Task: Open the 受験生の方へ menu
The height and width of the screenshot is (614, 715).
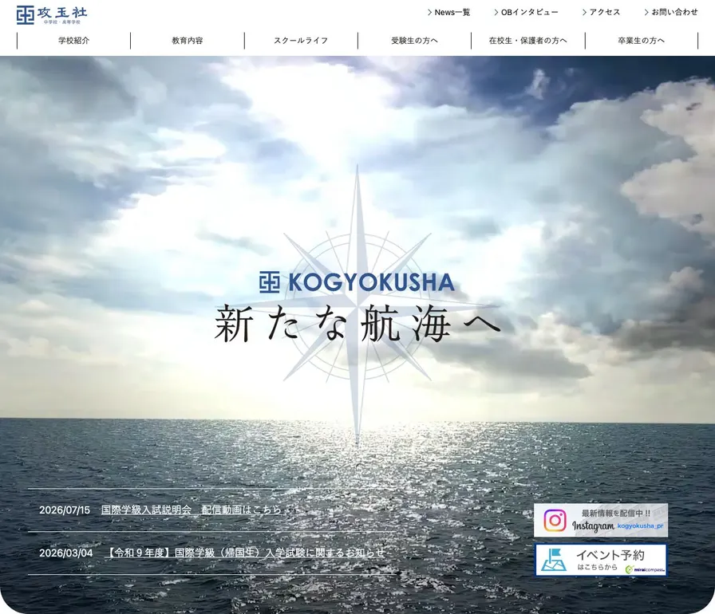Action: 414,41
